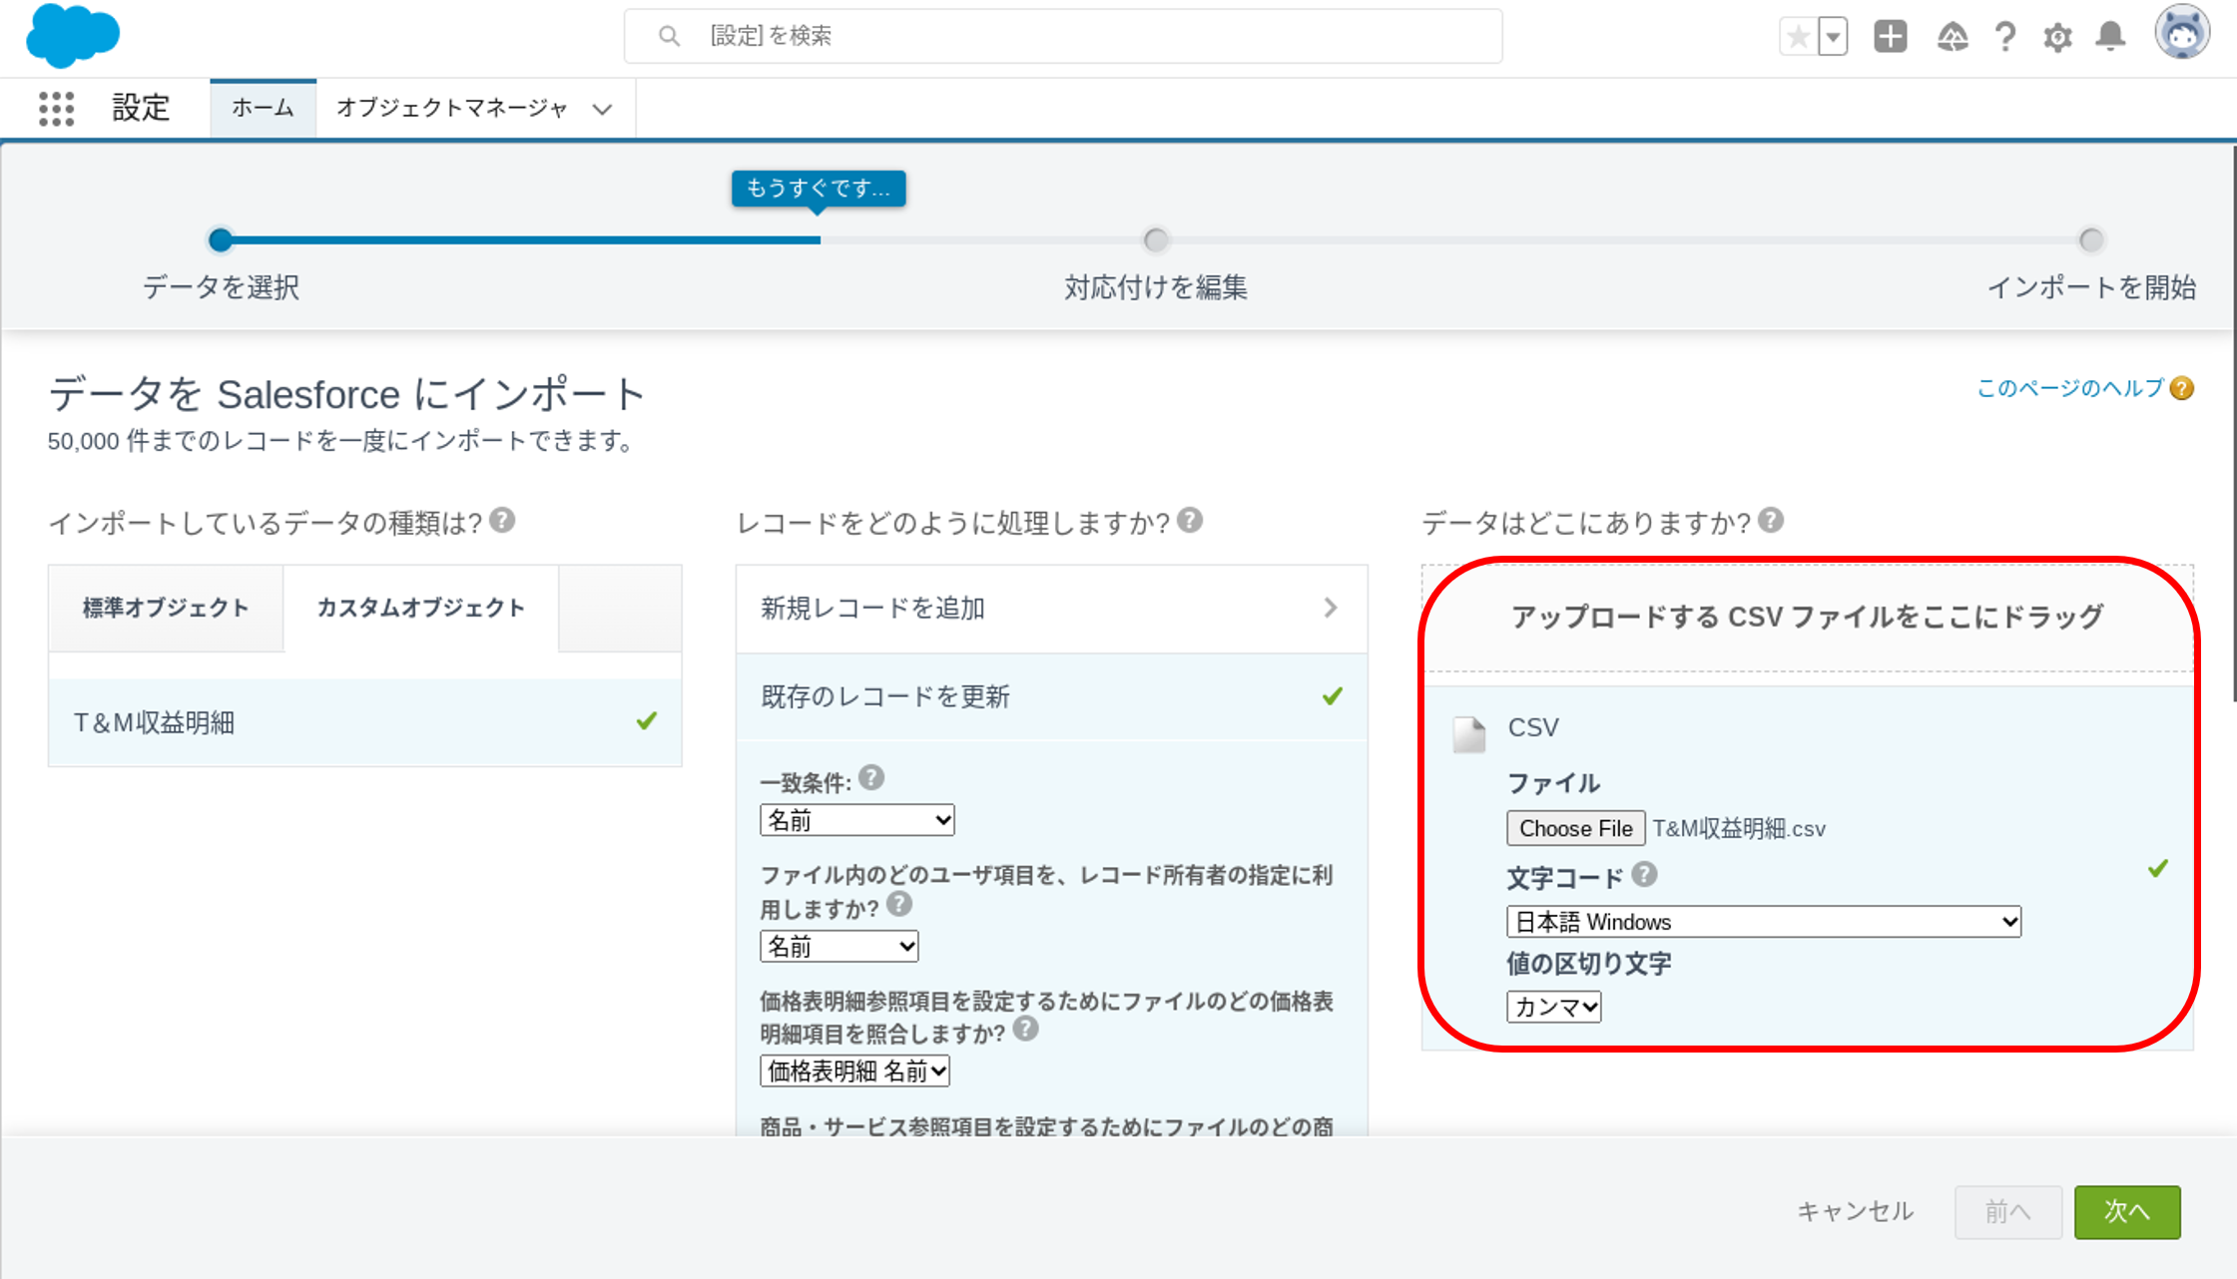Viewport: 2237px width, 1279px height.
Task: Click help icon next to レコードをどのように処理しますか?
Action: [x=1190, y=520]
